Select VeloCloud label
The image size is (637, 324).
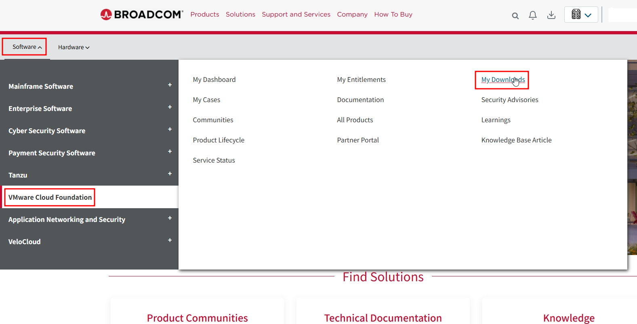[x=24, y=242]
